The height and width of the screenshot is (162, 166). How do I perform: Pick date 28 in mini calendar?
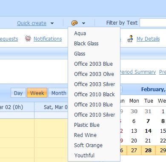tap(148, 151)
